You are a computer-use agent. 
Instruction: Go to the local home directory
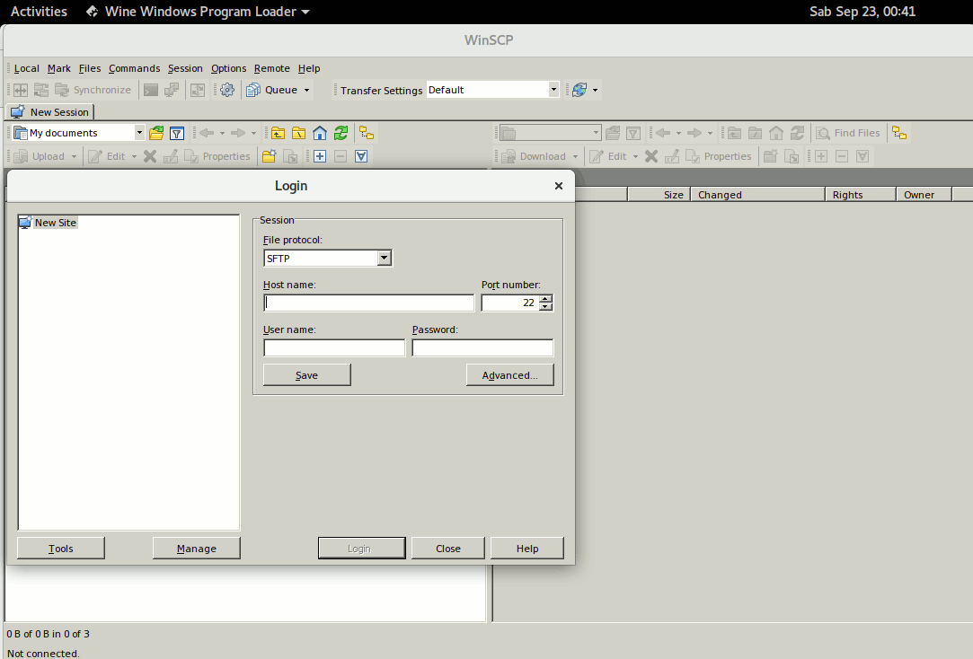click(x=320, y=133)
